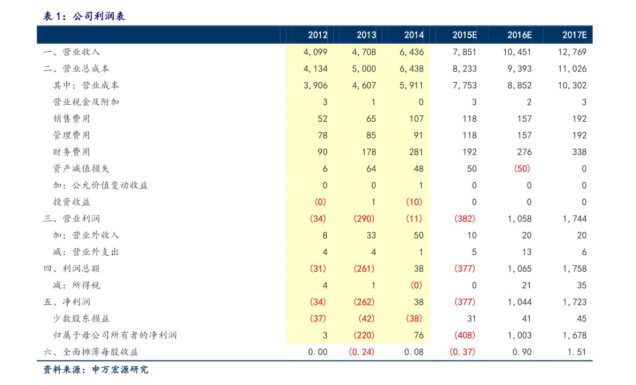
Task: Click the red (408) parent net profit value
Action: [x=465, y=335]
